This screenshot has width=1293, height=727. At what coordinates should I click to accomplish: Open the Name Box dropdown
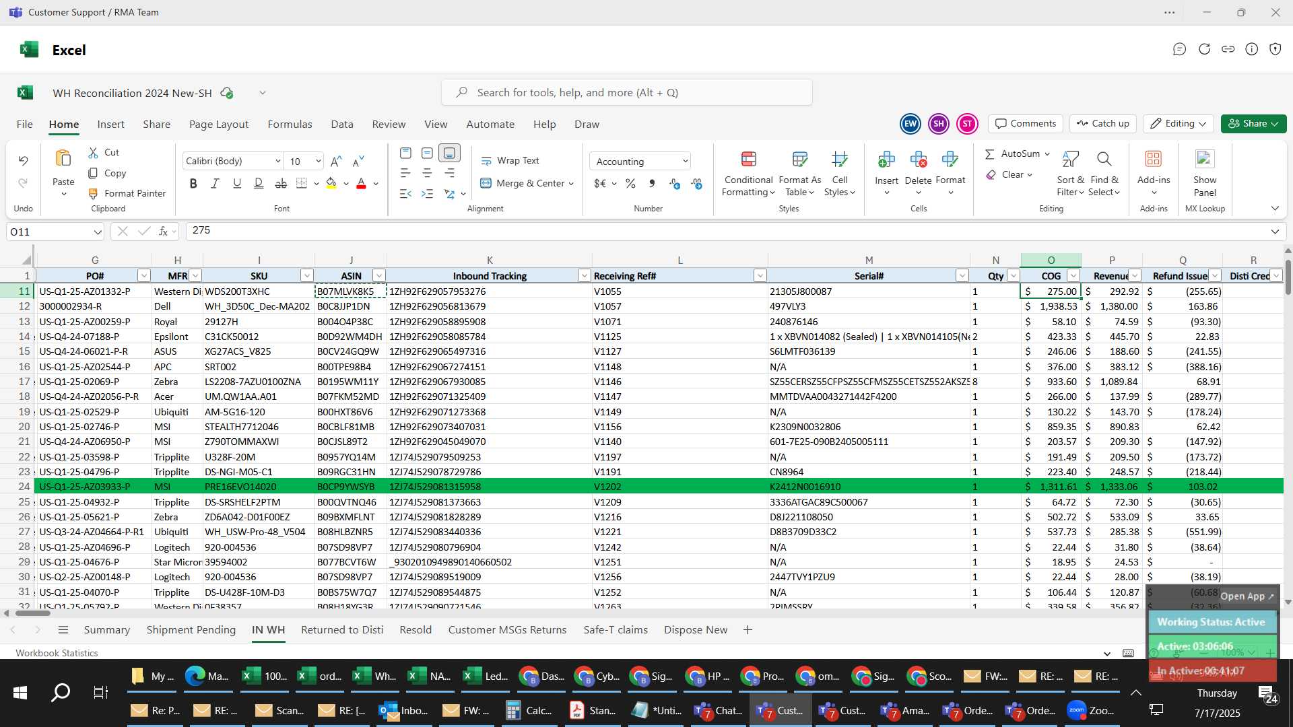click(98, 232)
